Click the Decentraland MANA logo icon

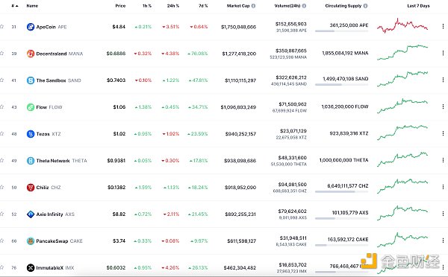click(31, 54)
